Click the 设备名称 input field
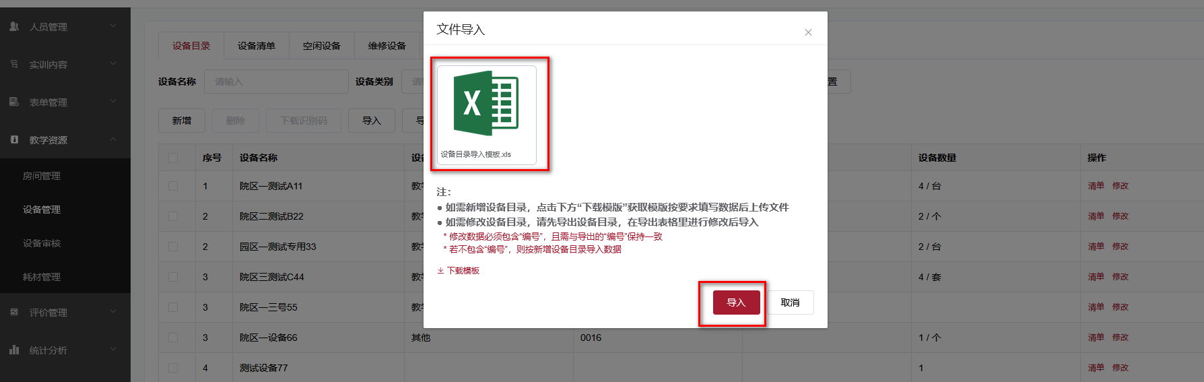 (276, 82)
